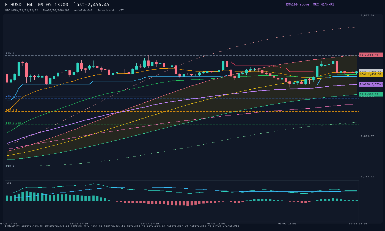Screen dimensions: 385x231
Task: Click the bottom status summary line
Action: coord(122,226)
